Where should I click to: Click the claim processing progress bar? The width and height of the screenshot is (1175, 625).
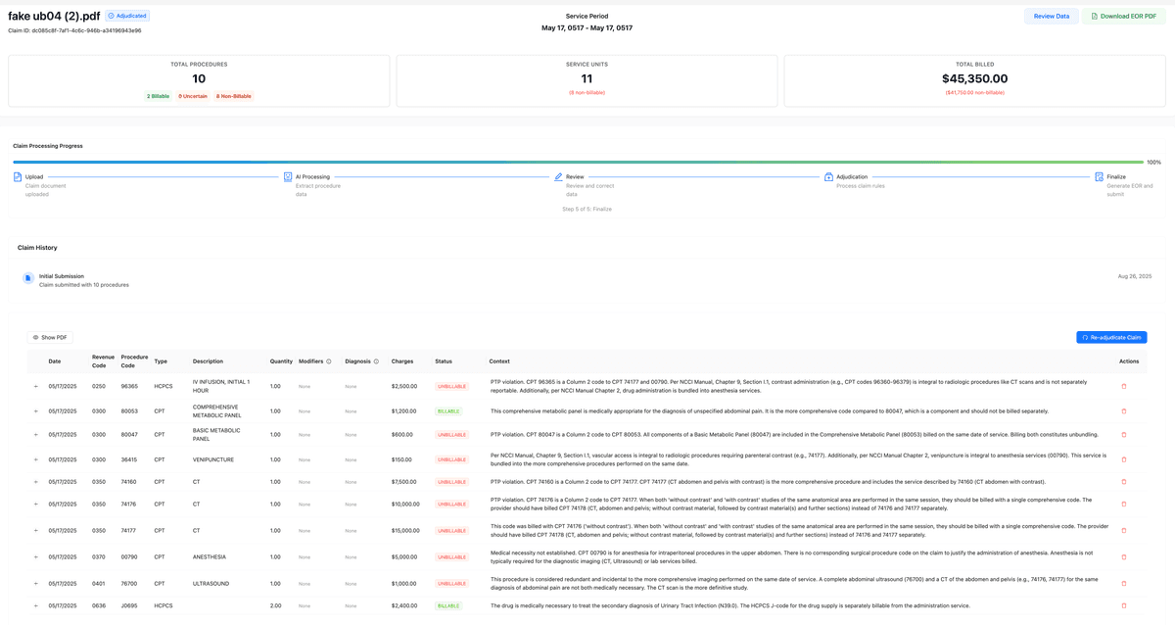click(x=578, y=163)
